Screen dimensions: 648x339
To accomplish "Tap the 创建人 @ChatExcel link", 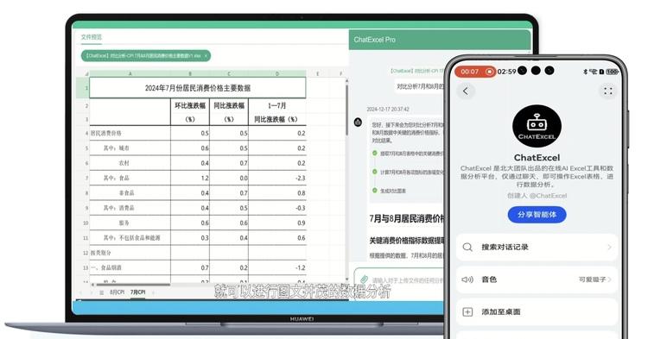I will 537,196.
